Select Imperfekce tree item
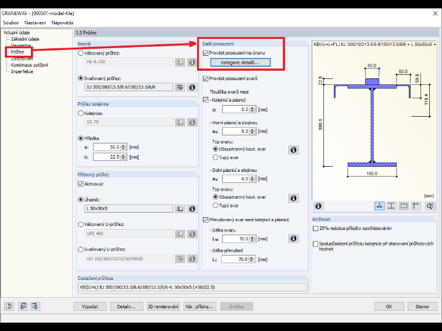Image resolution: width=442 pixels, height=331 pixels. pyautogui.click(x=22, y=71)
